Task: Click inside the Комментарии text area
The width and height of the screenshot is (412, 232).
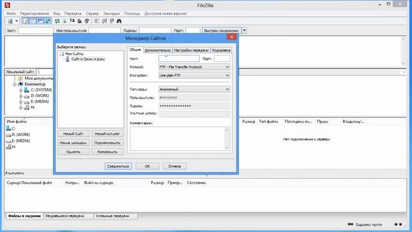Action: pos(178,139)
